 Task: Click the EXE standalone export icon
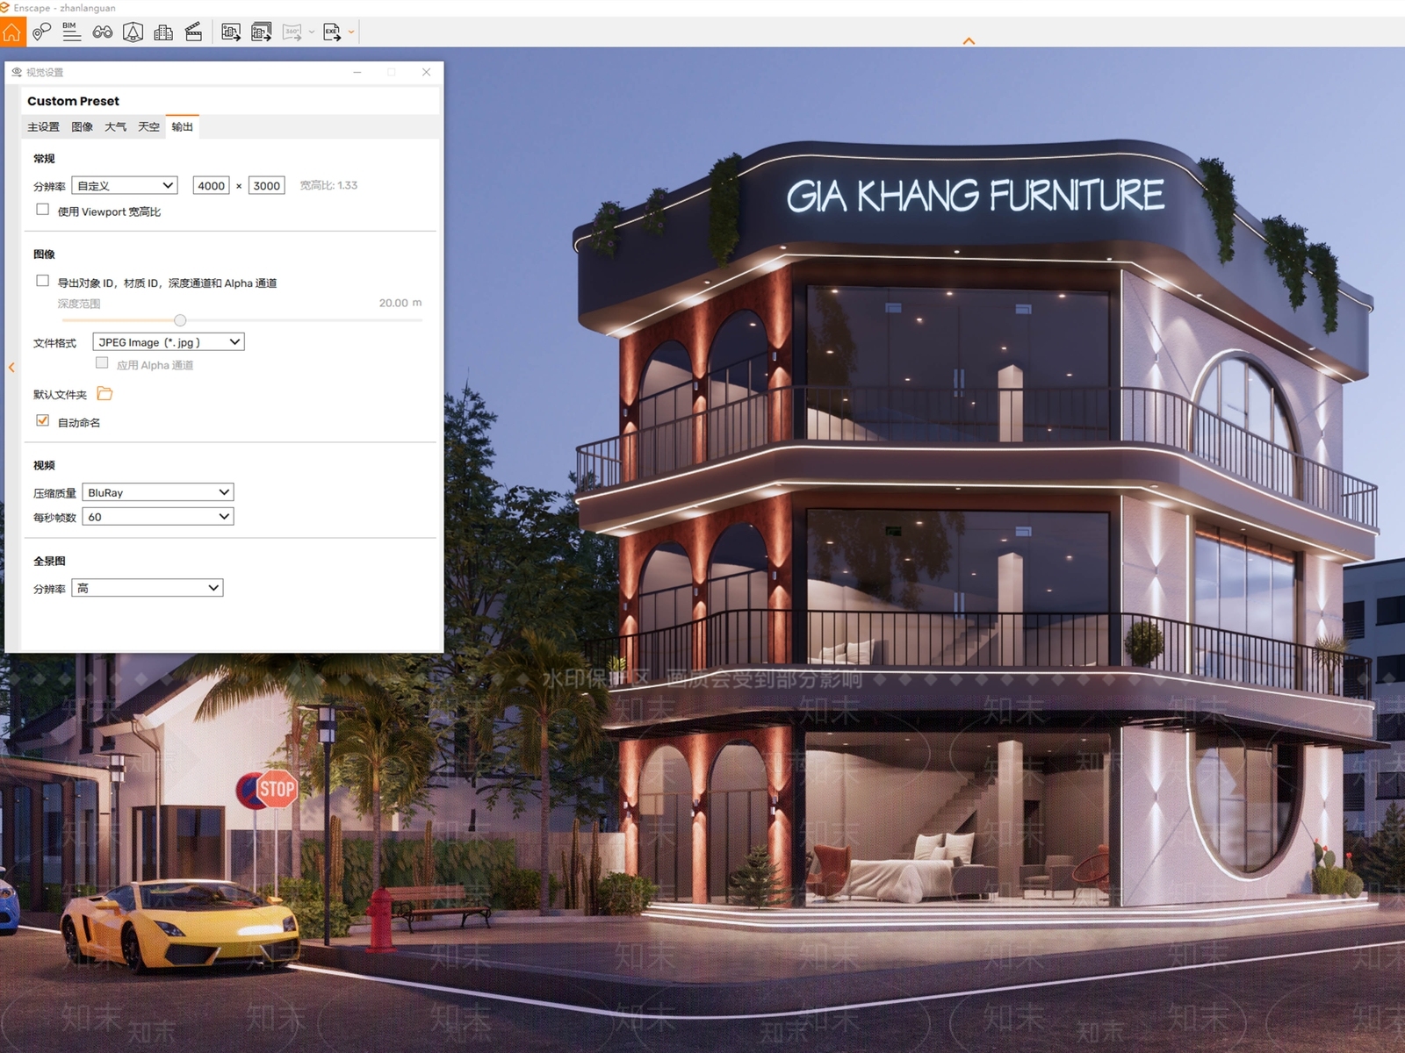(332, 32)
